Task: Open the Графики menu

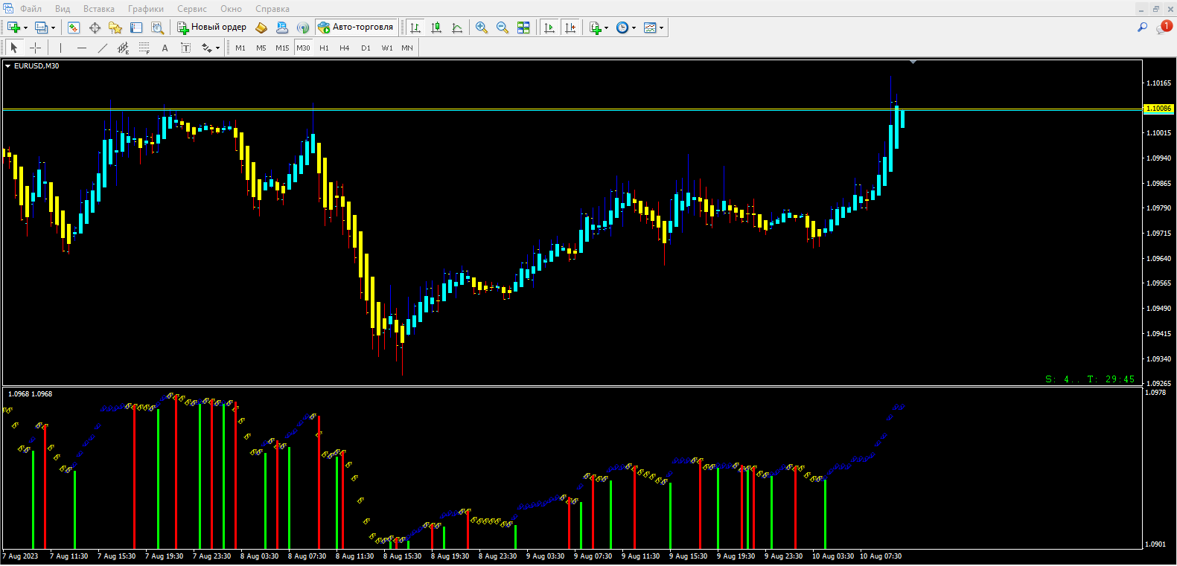Action: click(146, 9)
